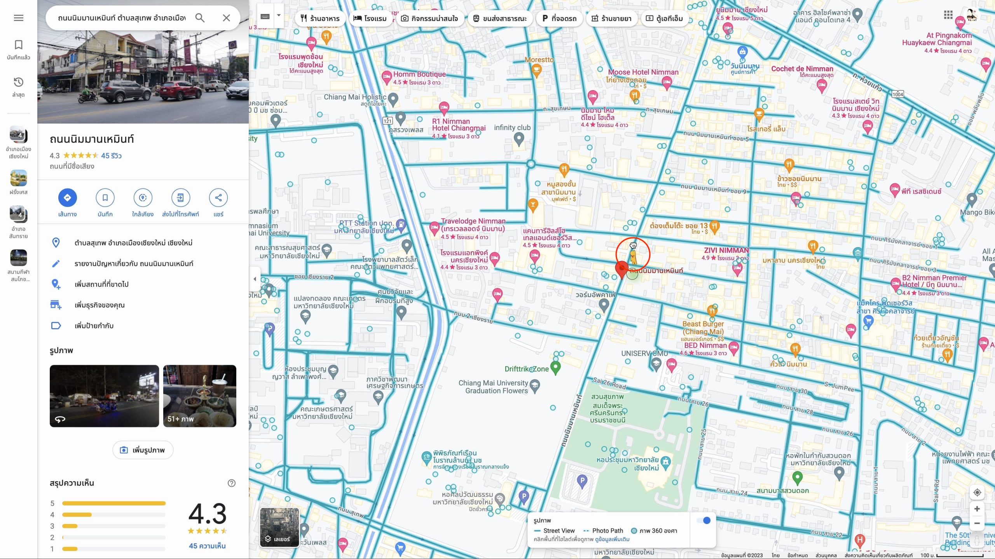This screenshot has width=995, height=559.
Task: Expand the keyboard input tool dropdown arrow
Action: pos(279,16)
